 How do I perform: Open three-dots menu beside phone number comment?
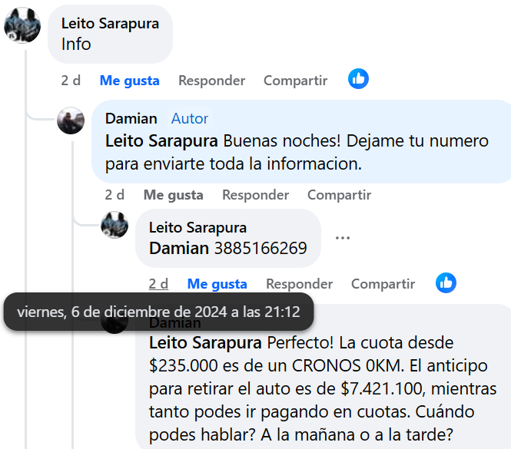point(343,237)
